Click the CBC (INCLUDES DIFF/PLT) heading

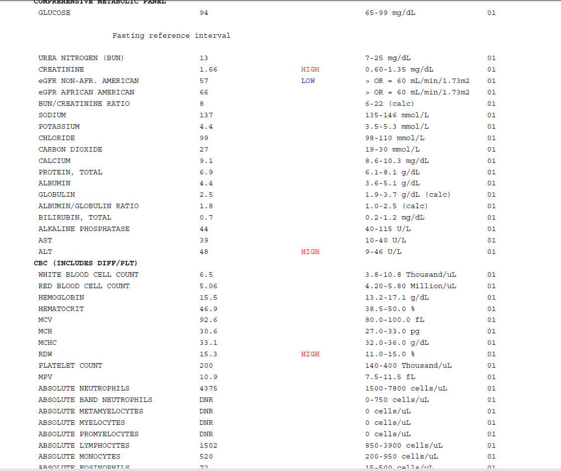[86, 263]
